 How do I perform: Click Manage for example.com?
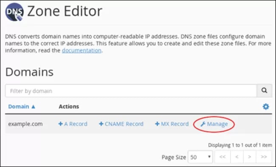[x=214, y=124]
